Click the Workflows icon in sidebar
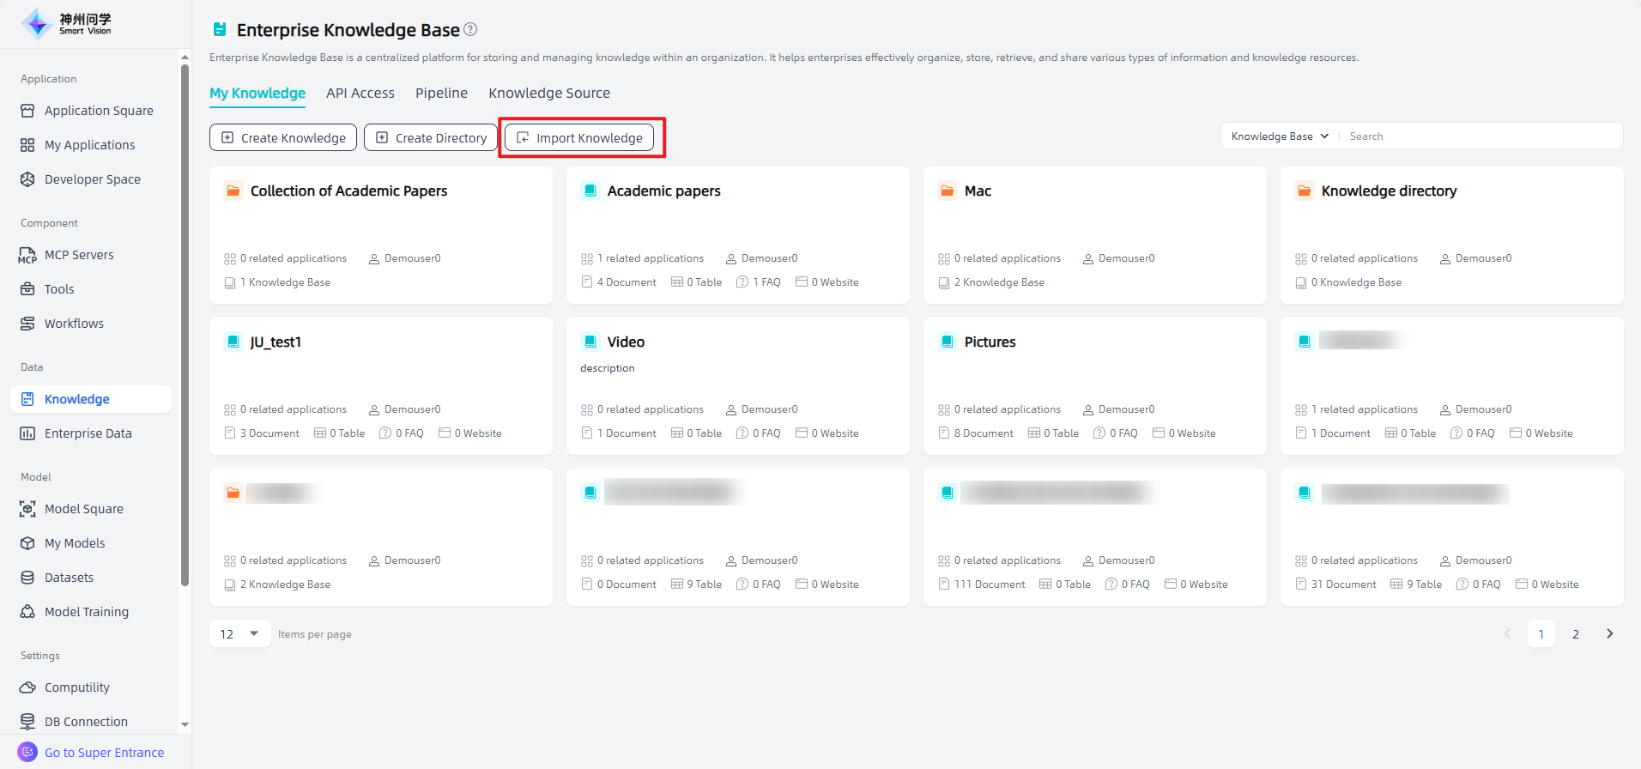The height and width of the screenshot is (769, 1641). point(27,324)
